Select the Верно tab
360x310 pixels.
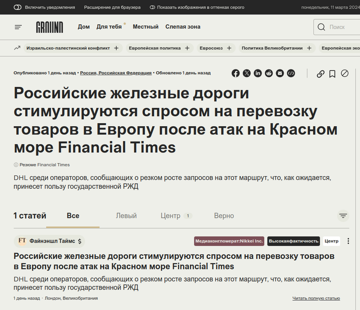[x=224, y=216]
